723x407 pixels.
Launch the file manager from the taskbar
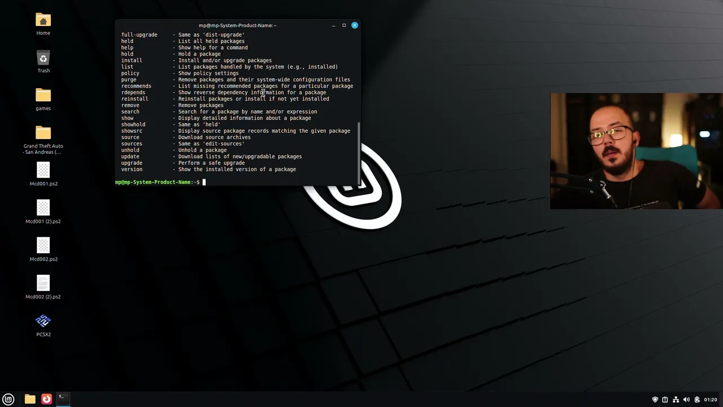coord(30,399)
